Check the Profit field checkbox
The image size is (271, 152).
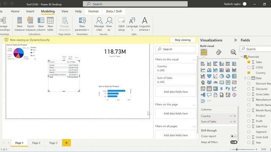point(249,121)
